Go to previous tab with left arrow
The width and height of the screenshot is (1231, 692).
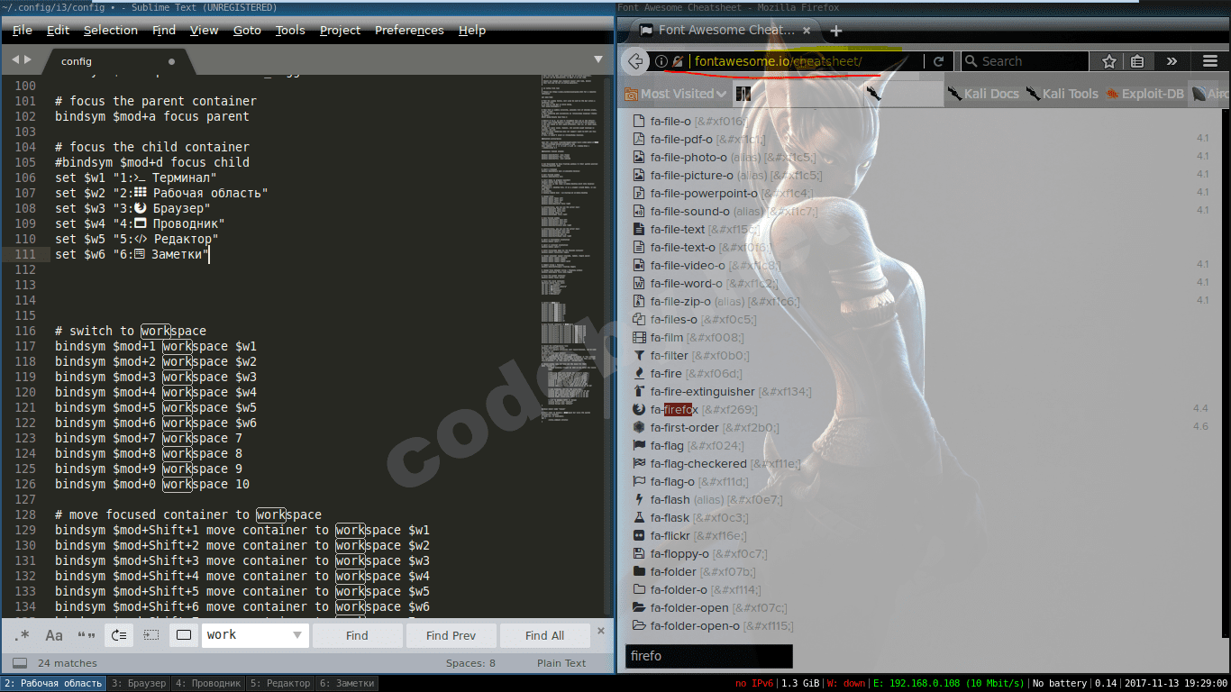[x=14, y=60]
